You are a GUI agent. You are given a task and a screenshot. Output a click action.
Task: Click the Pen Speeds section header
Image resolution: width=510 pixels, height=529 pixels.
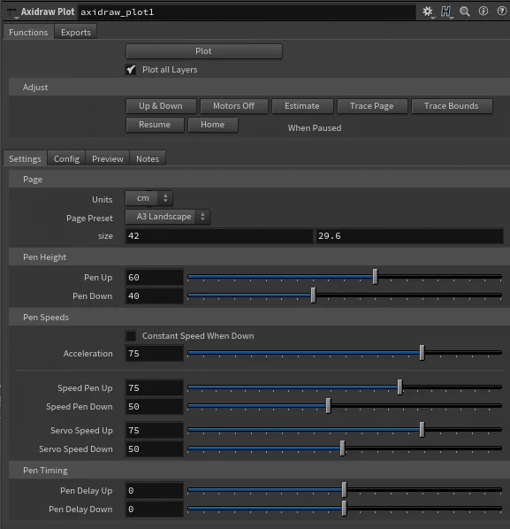(259, 317)
